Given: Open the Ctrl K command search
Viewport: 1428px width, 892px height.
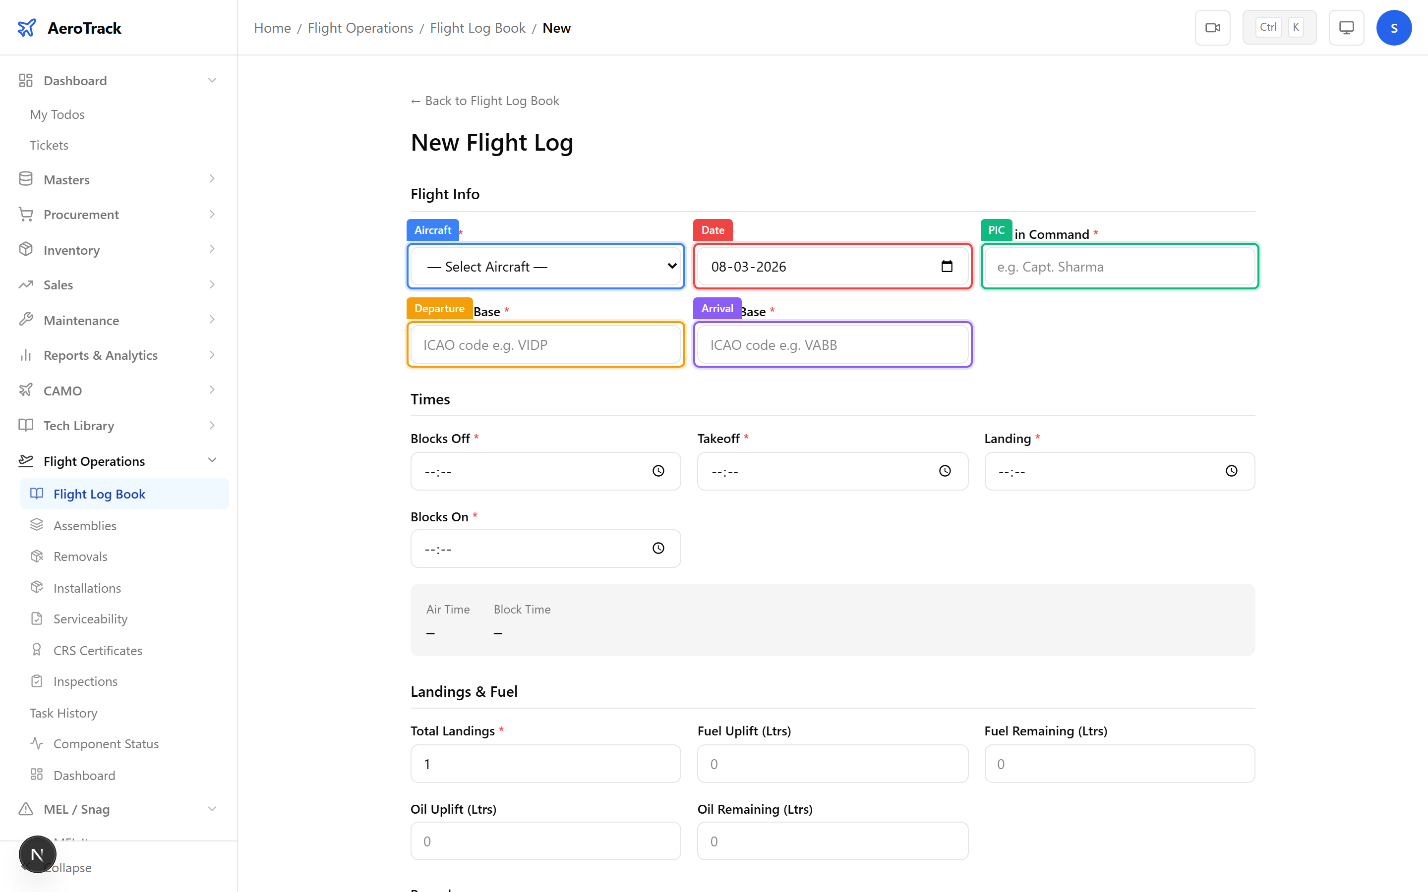Looking at the screenshot, I should point(1279,28).
